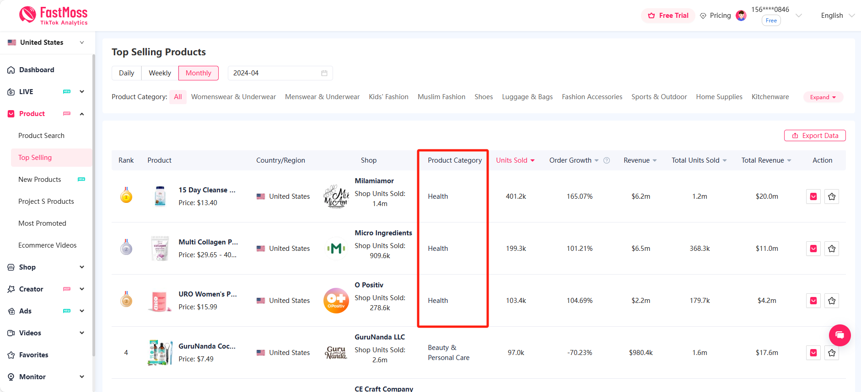This screenshot has height=392, width=861.
Task: Select the Monthly time range
Action: (x=198, y=73)
